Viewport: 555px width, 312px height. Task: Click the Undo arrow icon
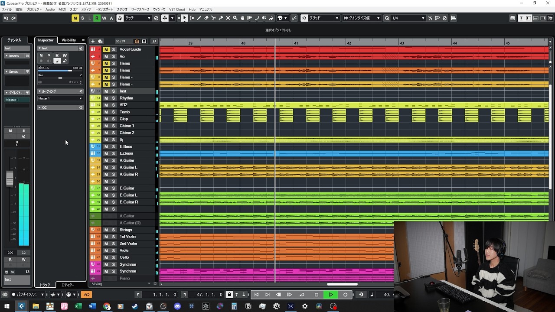tap(6, 18)
